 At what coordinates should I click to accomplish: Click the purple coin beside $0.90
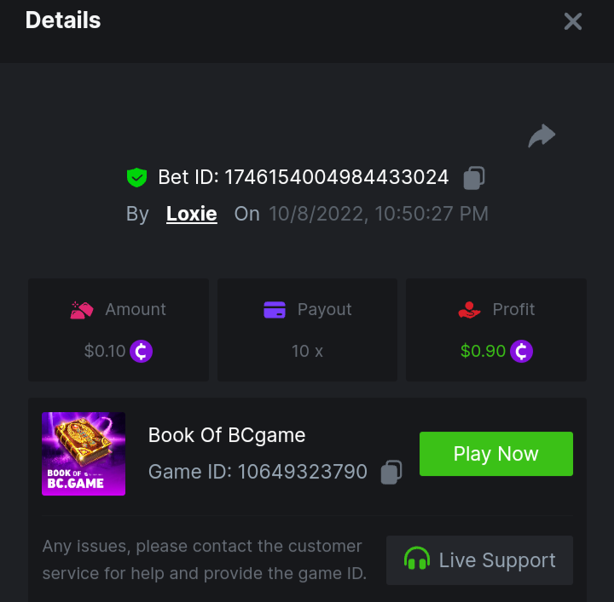(x=521, y=351)
